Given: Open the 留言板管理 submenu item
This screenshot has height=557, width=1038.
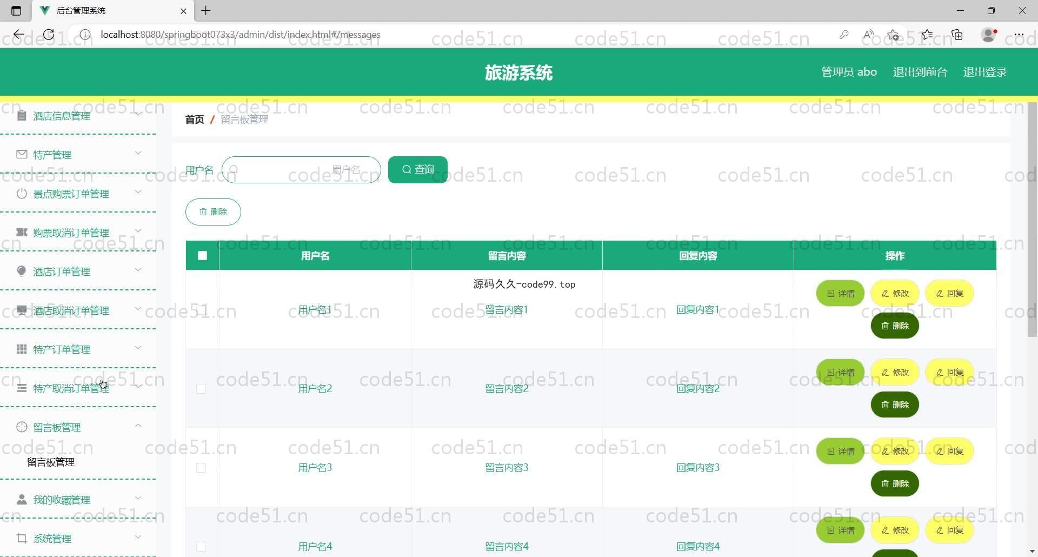Looking at the screenshot, I should click(51, 462).
